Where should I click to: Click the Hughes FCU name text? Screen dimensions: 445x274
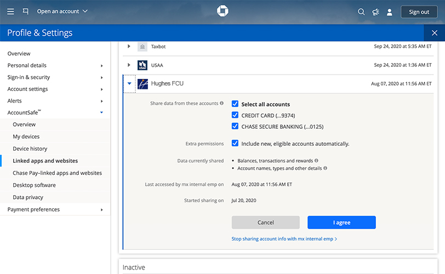[x=167, y=83]
